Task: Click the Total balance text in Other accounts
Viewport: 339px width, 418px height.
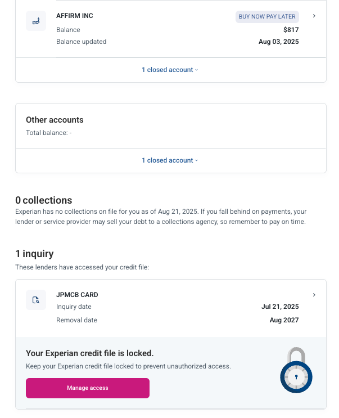Action: click(48, 133)
